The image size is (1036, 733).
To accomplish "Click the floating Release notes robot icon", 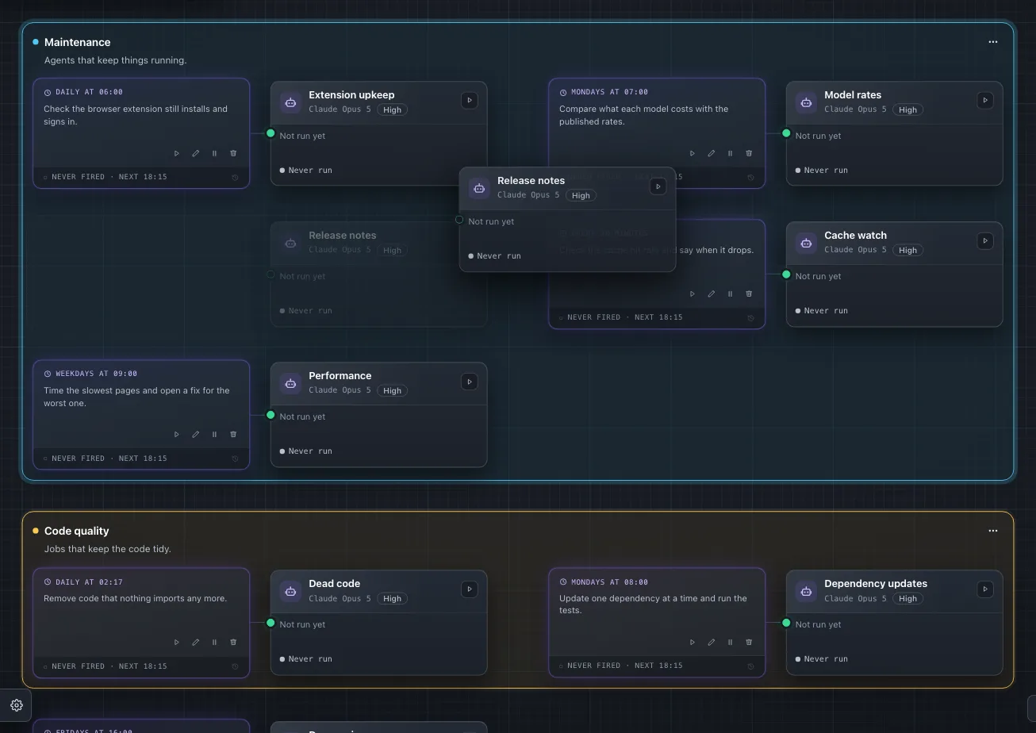I will tap(479, 188).
